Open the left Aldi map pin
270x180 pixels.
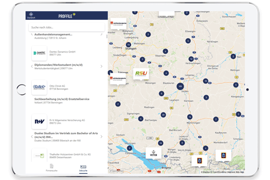point(199,161)
